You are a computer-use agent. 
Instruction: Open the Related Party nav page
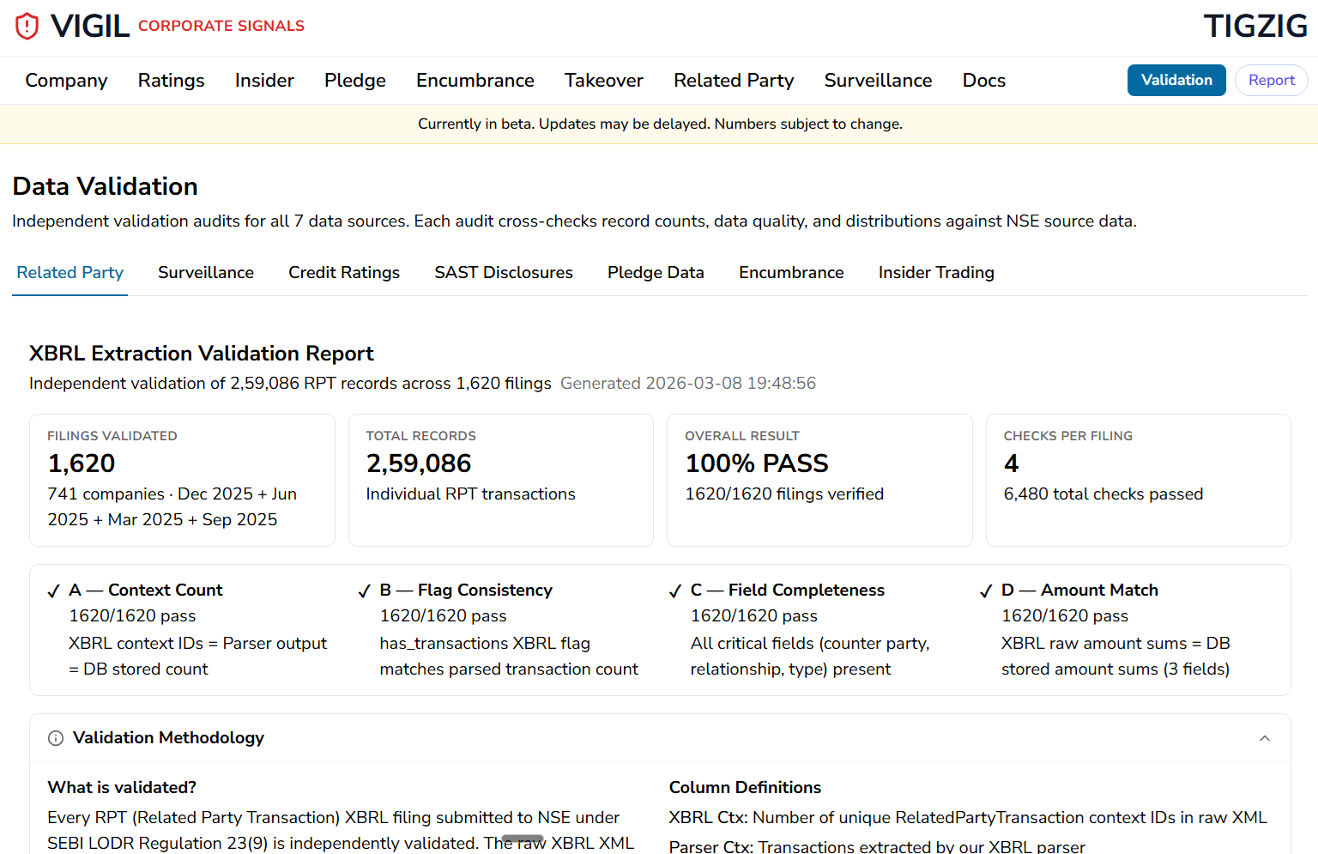[x=734, y=81]
